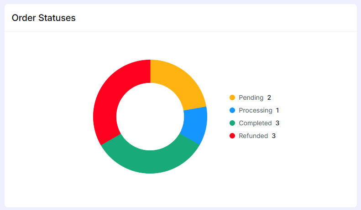Click the green Completed legend dot

pos(232,123)
